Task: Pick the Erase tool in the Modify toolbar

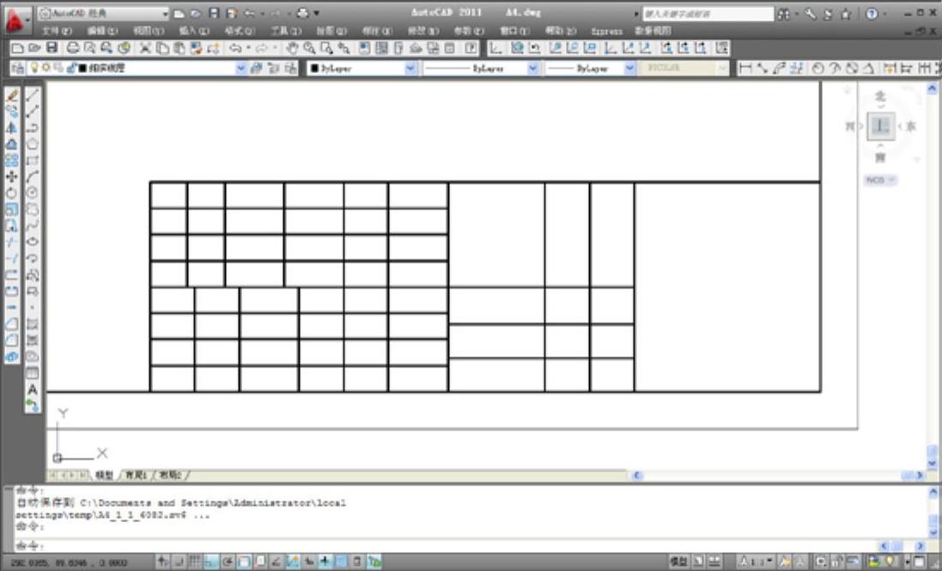Action: (12, 95)
